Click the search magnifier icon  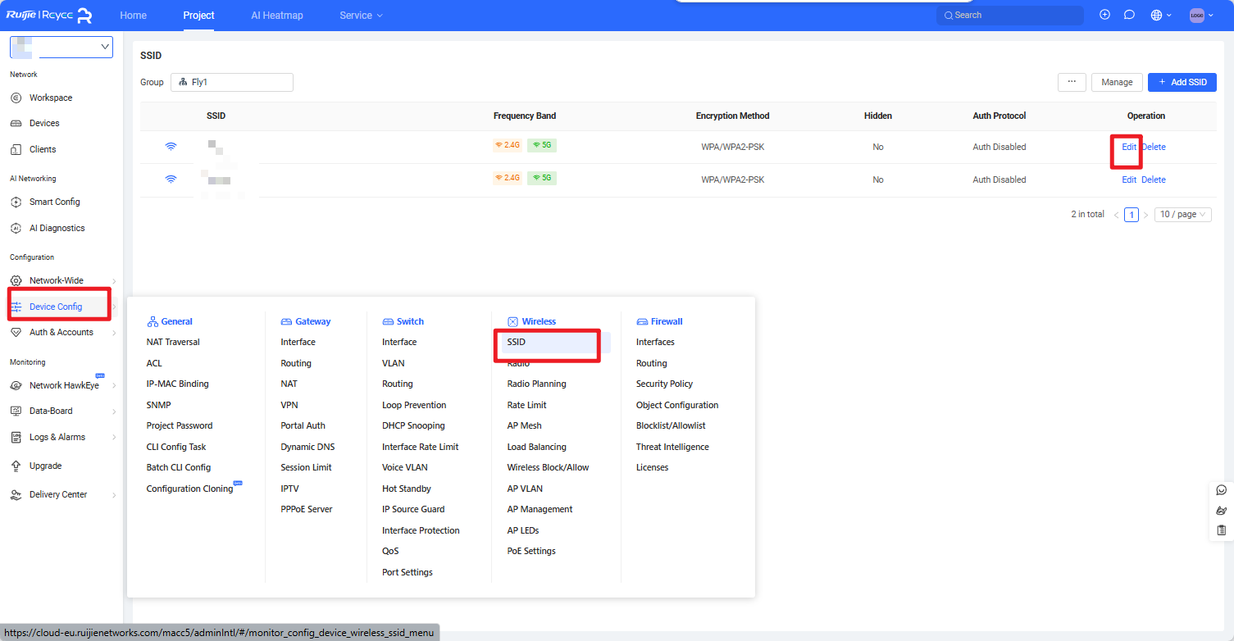click(x=949, y=15)
